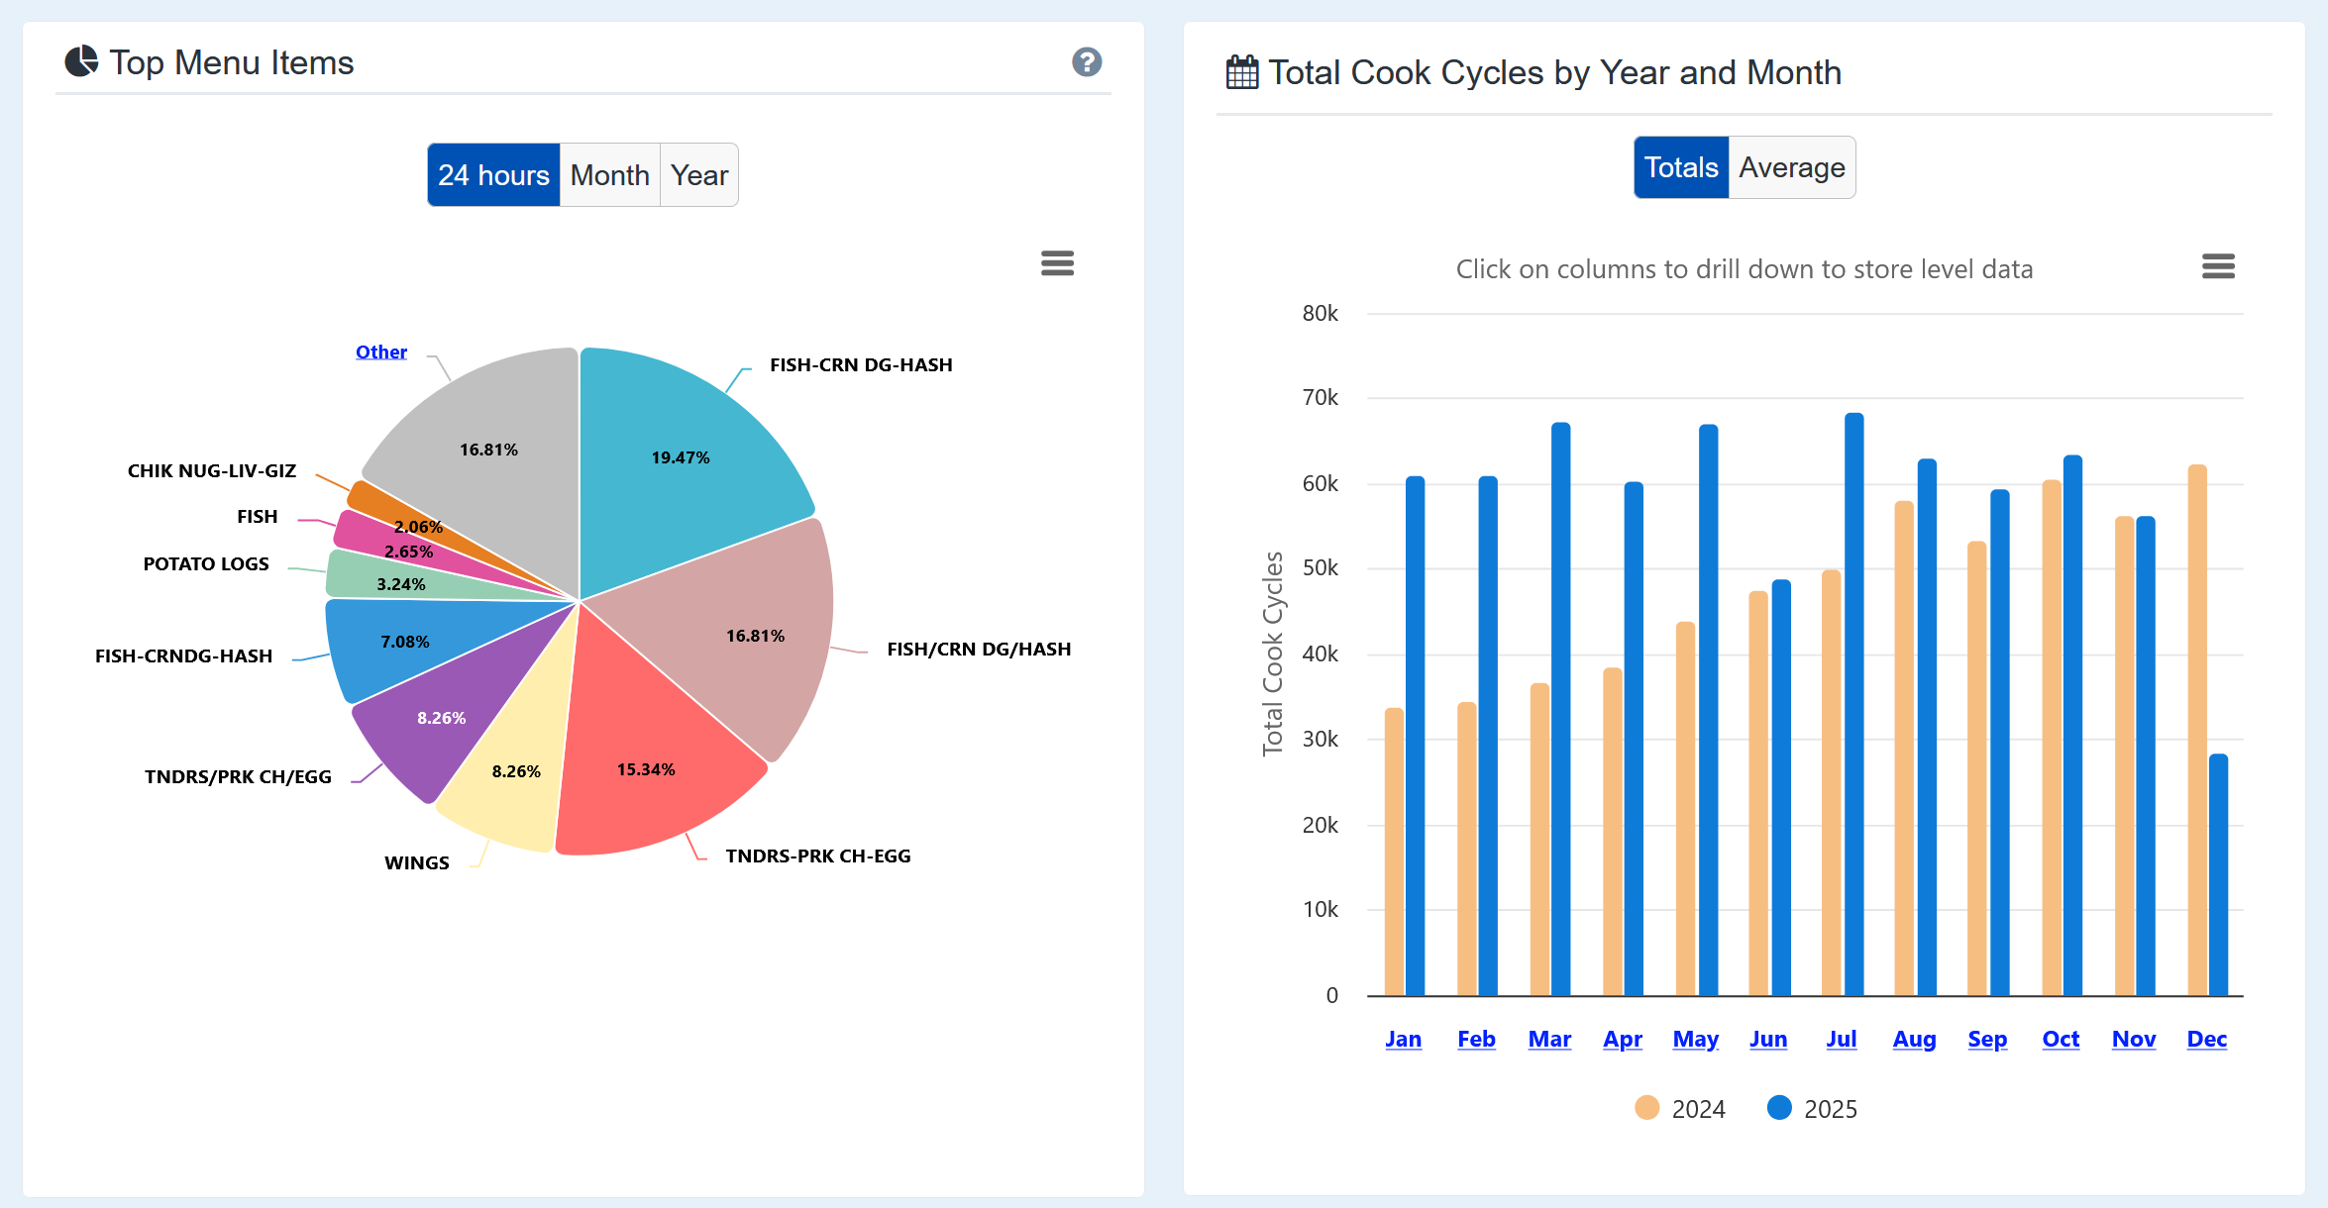Open the pie chart hamburger menu

[1057, 263]
